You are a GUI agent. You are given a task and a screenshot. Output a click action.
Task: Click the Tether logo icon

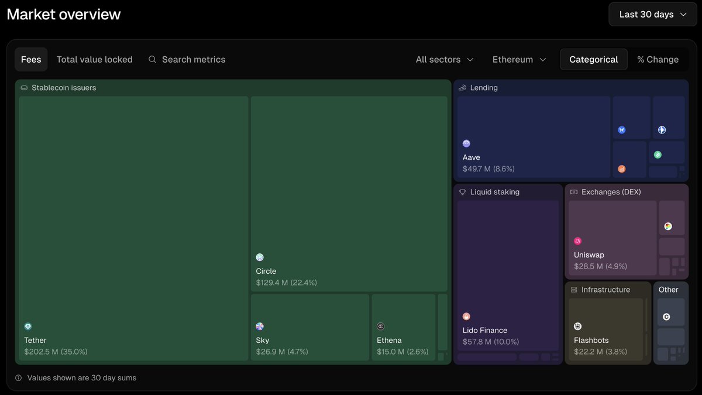pos(28,327)
